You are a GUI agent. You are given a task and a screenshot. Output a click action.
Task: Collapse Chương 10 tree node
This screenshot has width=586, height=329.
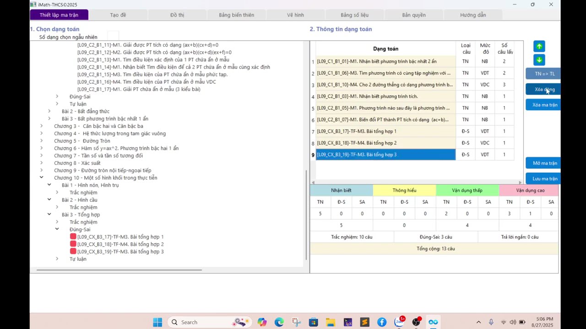pos(41,178)
